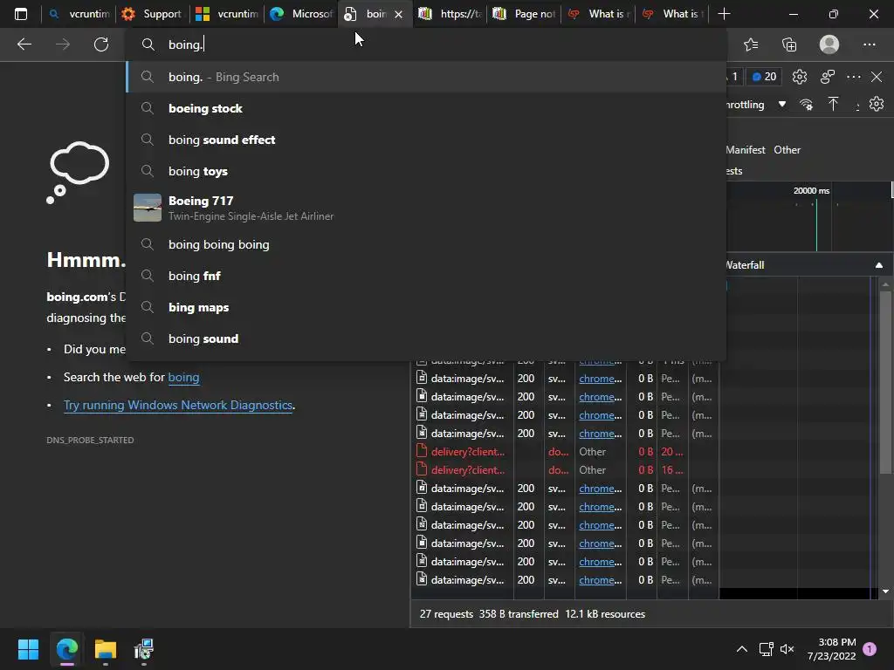Open the tab actions menu icon
Screen dimensions: 894x670
pos(21,14)
